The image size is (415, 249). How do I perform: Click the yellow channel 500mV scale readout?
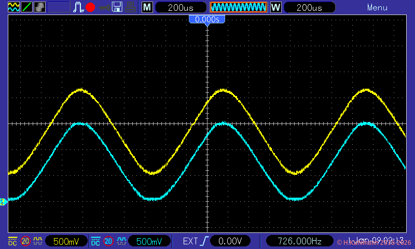[x=65, y=241]
